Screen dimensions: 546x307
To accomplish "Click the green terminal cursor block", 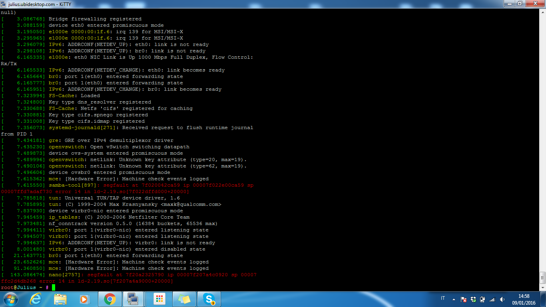I will click(54, 287).
